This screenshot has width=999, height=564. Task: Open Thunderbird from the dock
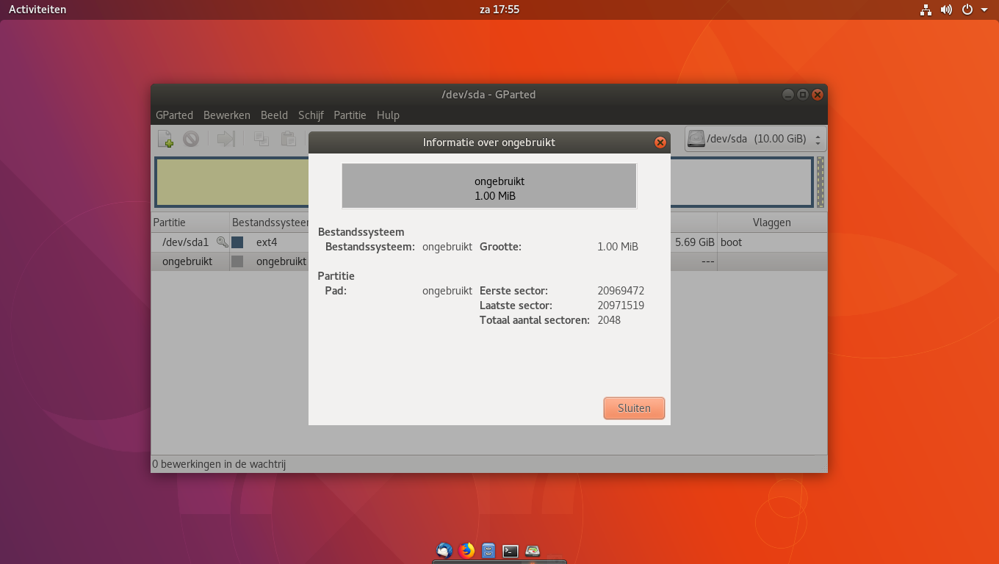click(x=444, y=551)
